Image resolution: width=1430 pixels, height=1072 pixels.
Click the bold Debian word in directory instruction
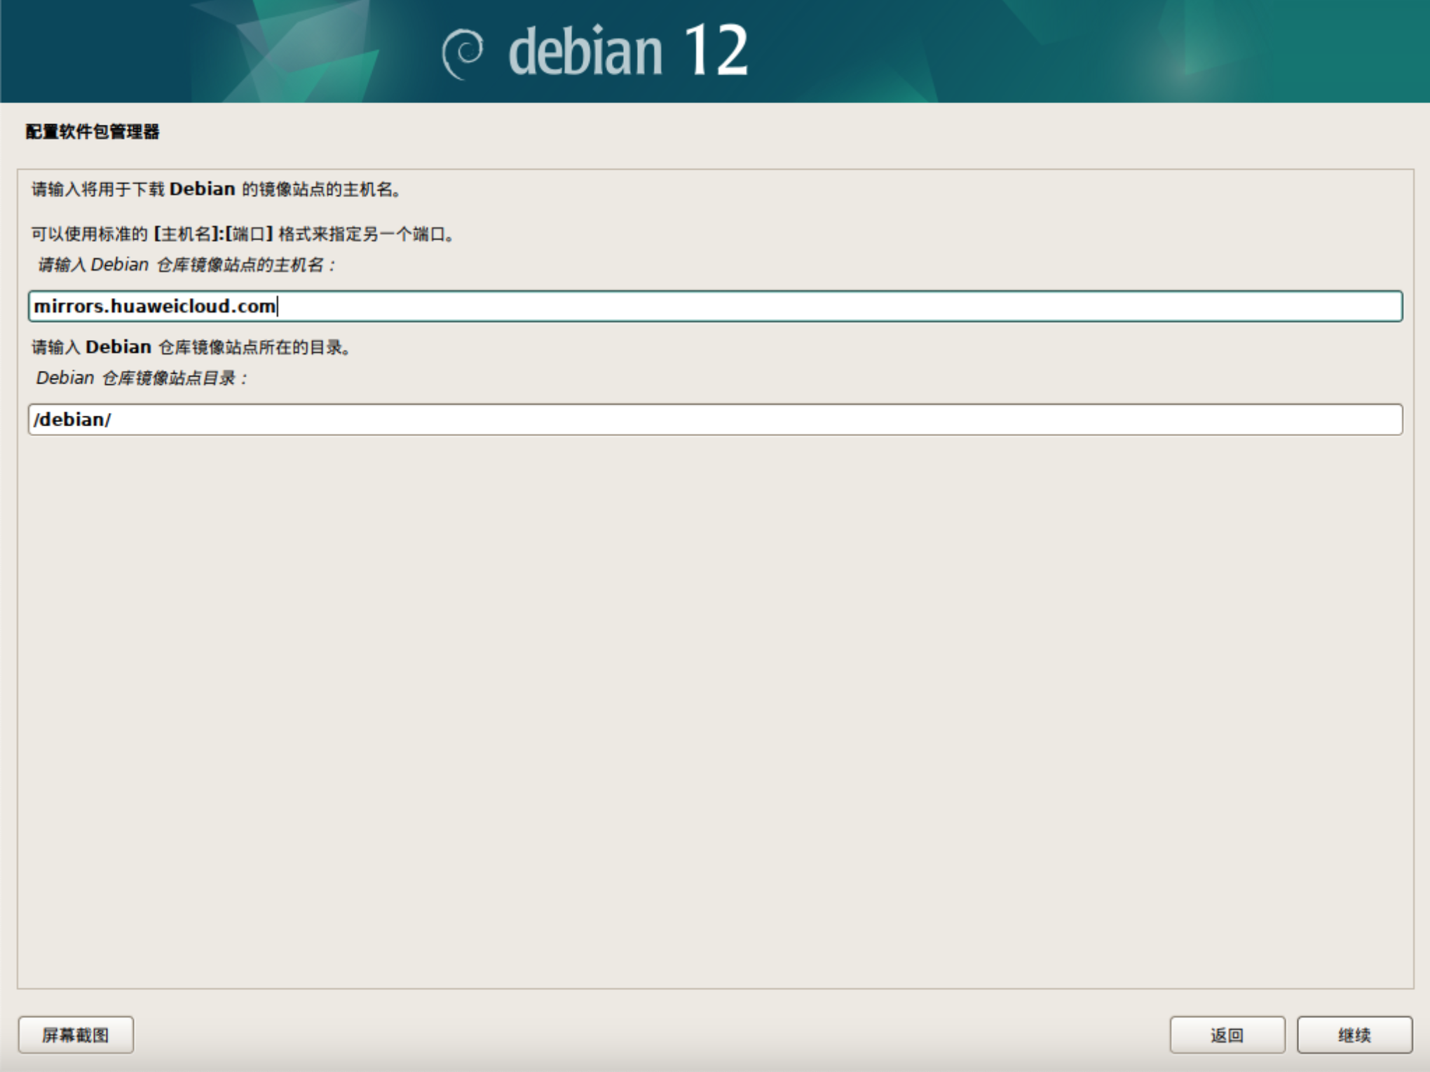(118, 347)
